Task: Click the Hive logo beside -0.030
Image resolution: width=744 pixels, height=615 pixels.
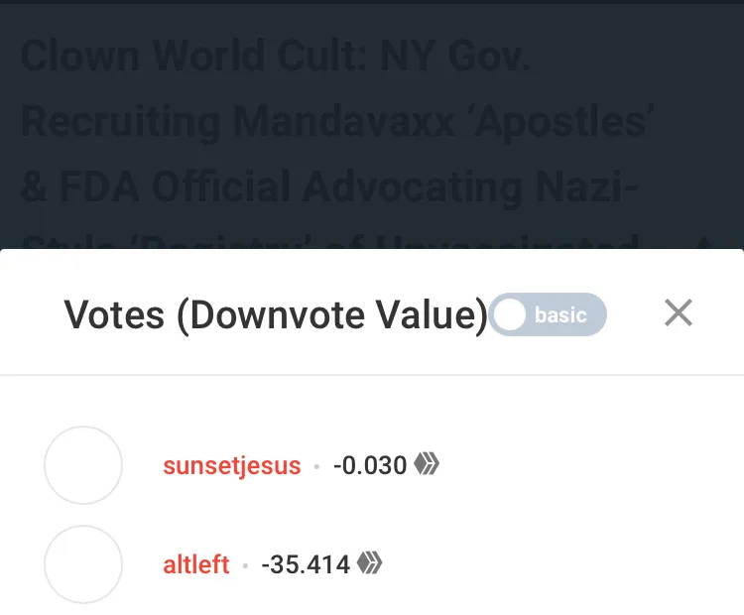Action: [427, 463]
